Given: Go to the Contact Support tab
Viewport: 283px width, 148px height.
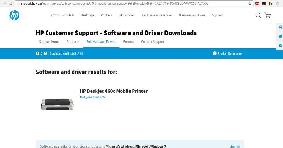Looking at the screenshot, I should [152, 42].
